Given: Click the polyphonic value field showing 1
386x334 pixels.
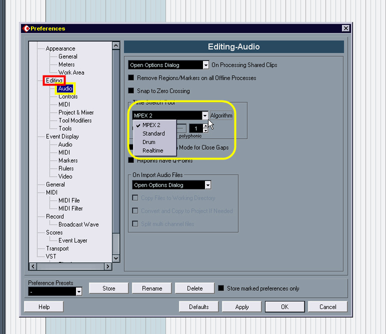Looking at the screenshot, I should [196, 128].
